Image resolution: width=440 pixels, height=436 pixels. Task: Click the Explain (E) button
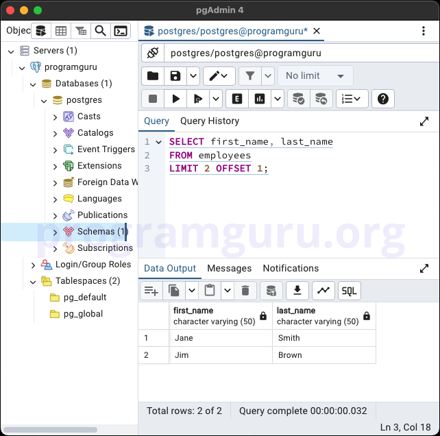(237, 99)
